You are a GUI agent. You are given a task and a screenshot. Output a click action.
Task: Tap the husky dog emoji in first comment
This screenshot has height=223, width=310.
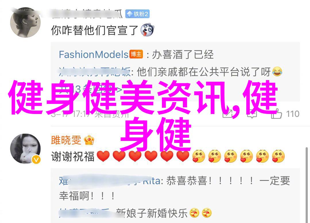[147, 30]
